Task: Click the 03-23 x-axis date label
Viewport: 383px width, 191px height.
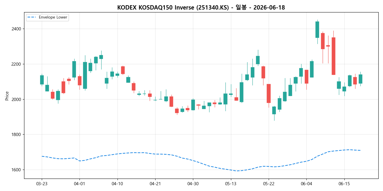Action: [42, 183]
